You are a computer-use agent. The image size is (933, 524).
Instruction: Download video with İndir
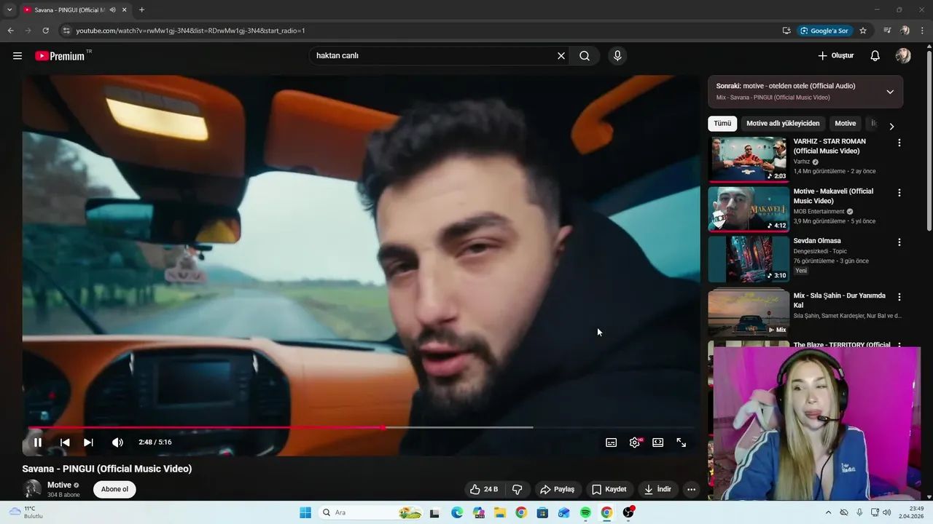[x=657, y=489]
